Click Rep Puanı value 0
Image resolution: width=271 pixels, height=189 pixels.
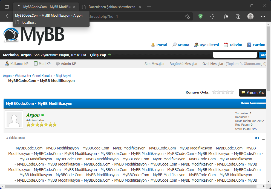[252, 125]
